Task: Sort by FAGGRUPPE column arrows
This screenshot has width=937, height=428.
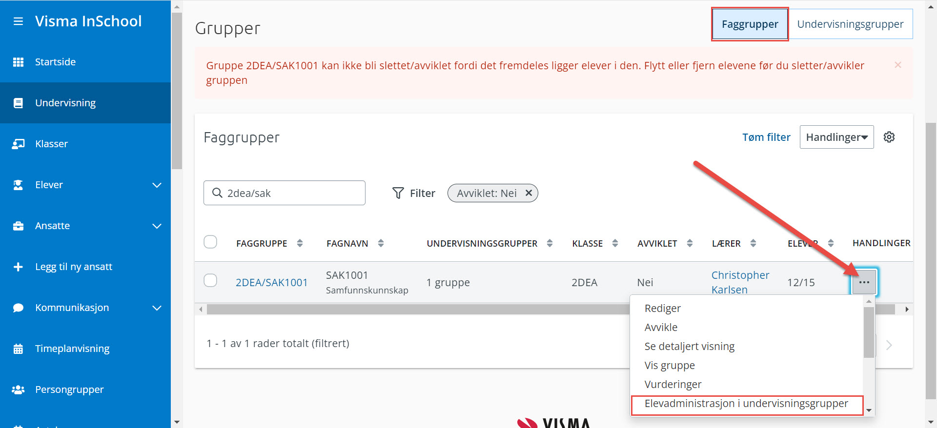Action: pyautogui.click(x=300, y=243)
